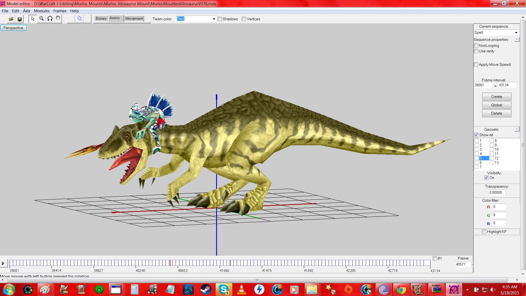526x296 pixels.
Task: Show hidden system tray icons
Action: pos(467,290)
